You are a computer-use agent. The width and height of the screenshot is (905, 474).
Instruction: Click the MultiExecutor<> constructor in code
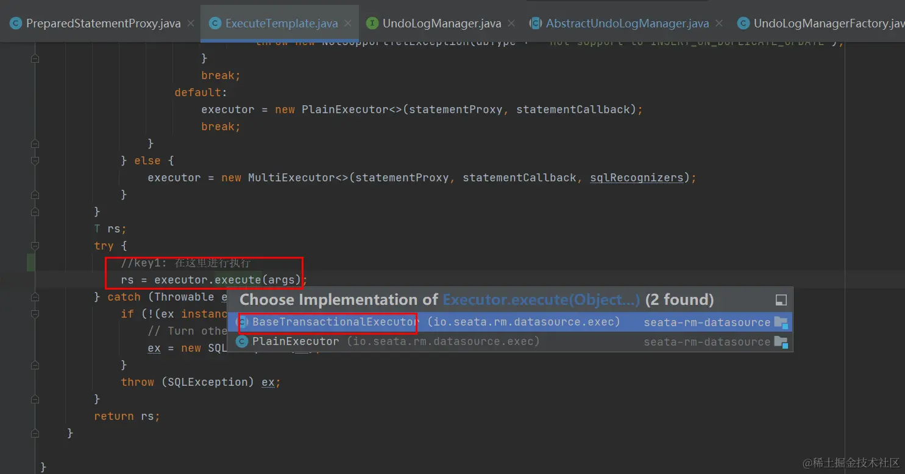(x=298, y=178)
